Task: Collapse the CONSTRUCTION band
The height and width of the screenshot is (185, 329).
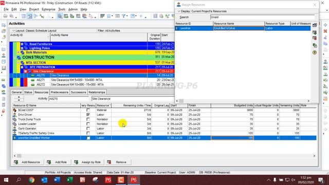Action: pyautogui.click(x=15, y=57)
